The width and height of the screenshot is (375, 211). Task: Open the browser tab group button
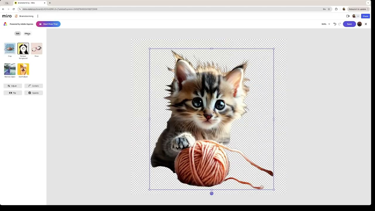(x=7, y=3)
